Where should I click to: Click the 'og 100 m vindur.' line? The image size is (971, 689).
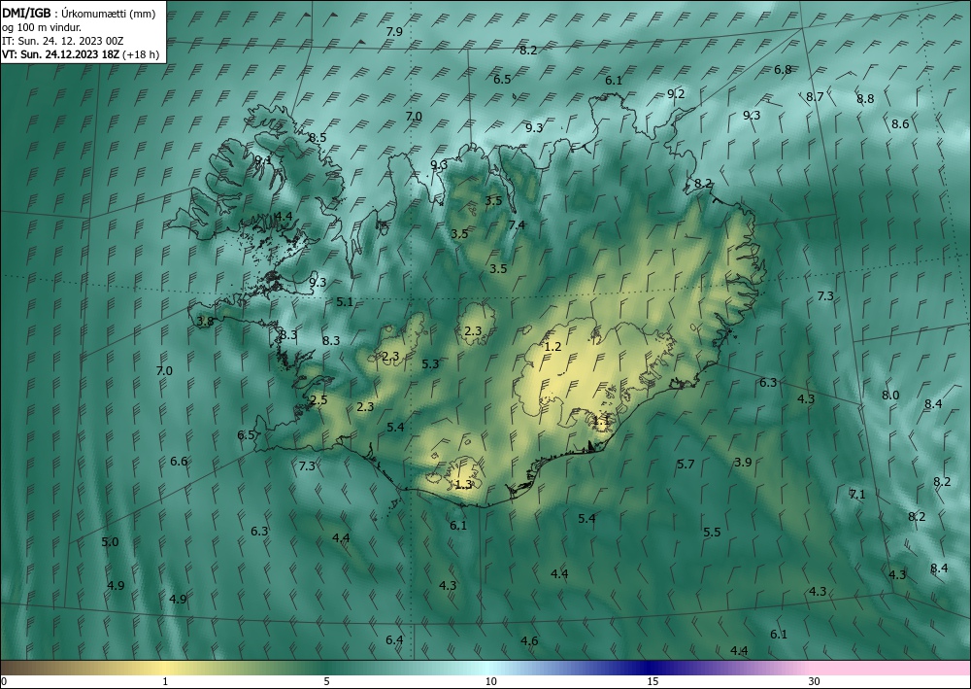click(x=42, y=27)
